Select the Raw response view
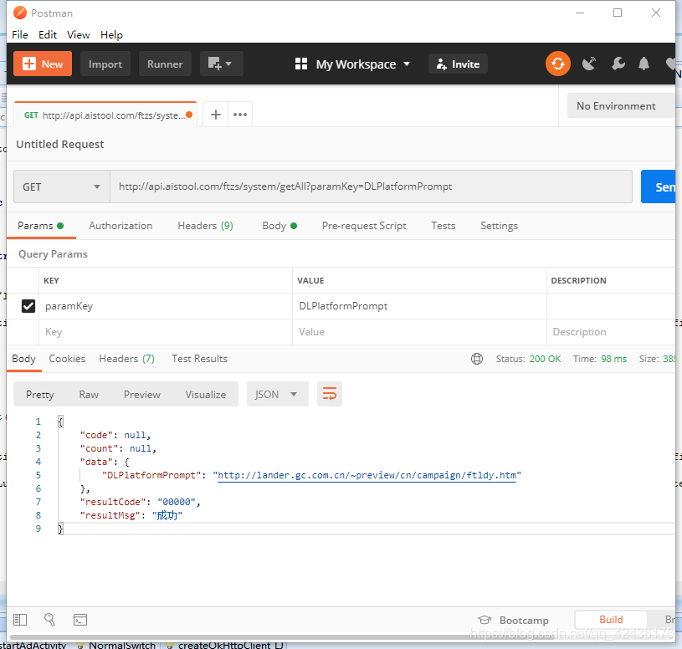 pyautogui.click(x=89, y=394)
